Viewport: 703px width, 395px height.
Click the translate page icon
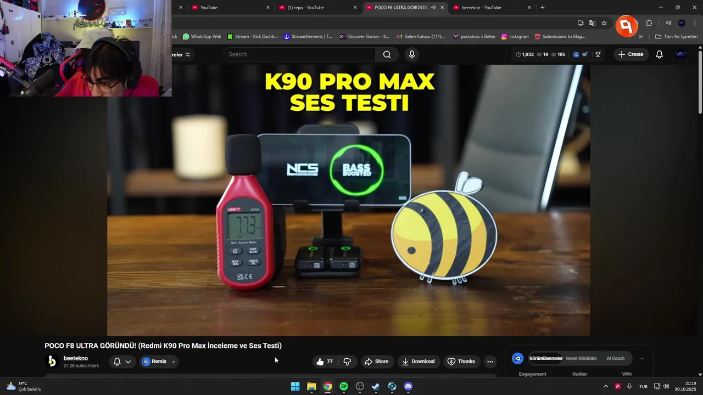(x=592, y=23)
